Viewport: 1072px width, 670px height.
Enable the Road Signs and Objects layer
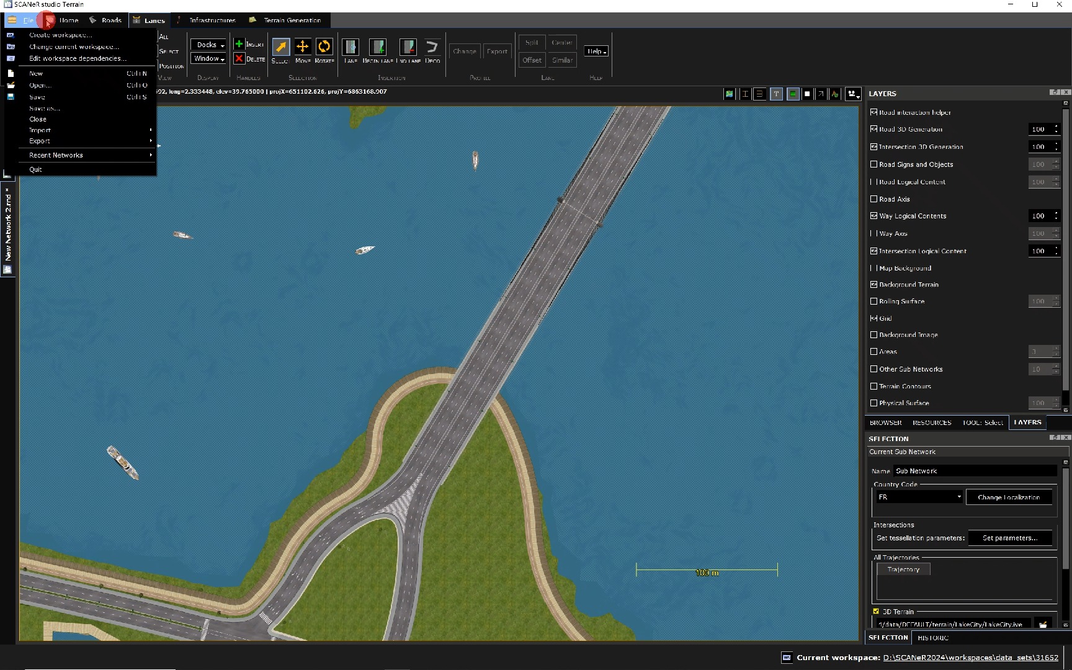[873, 164]
